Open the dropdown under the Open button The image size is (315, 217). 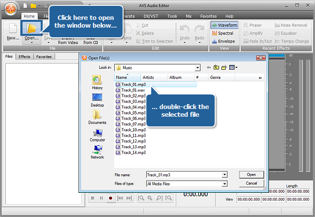pyautogui.click(x=31, y=43)
